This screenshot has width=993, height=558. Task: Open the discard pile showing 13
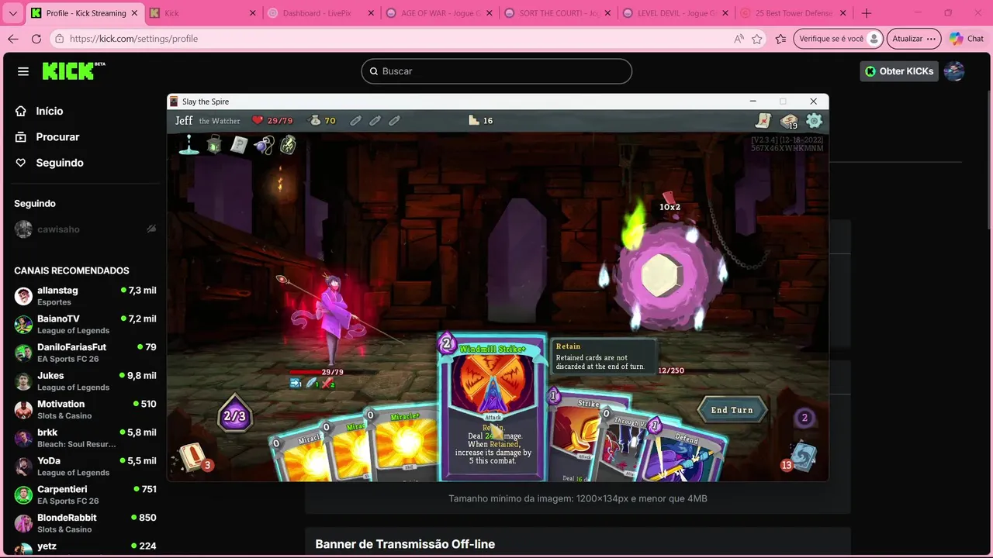(x=801, y=457)
